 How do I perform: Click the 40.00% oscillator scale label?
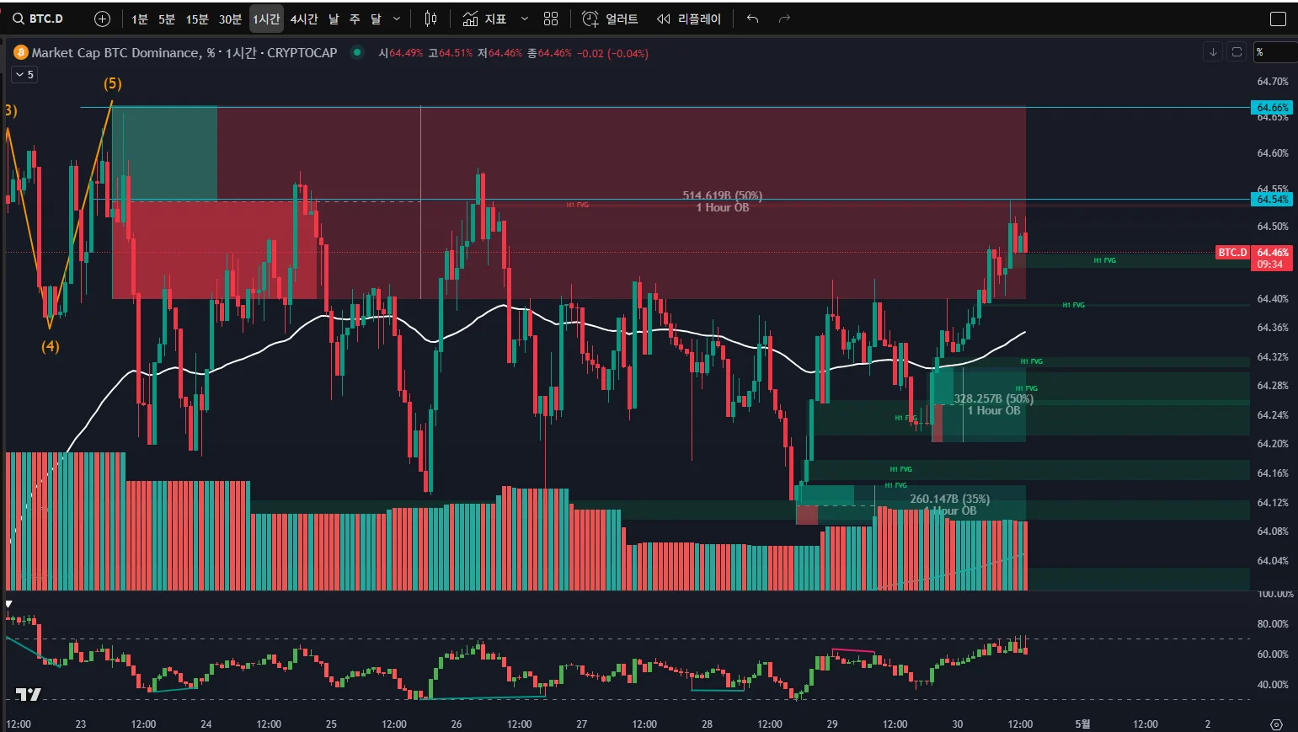coord(1273,685)
